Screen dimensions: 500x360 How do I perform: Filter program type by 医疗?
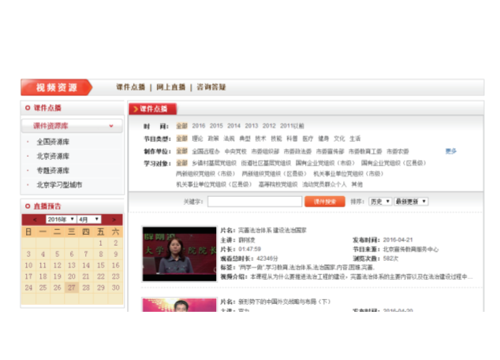coord(308,139)
